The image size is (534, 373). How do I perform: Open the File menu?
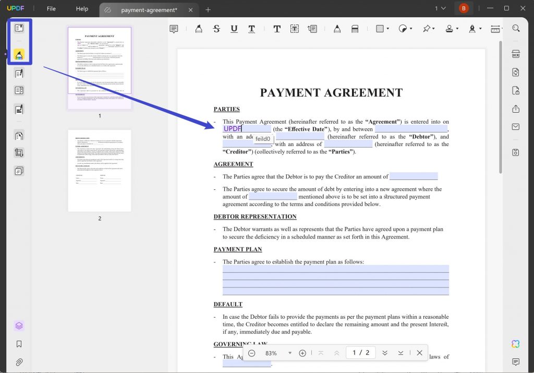coord(51,8)
